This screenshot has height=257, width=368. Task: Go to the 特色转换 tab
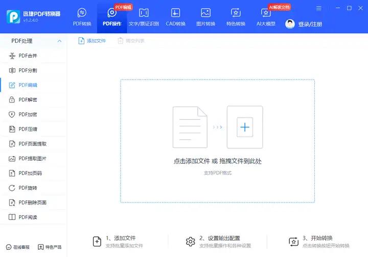[x=236, y=17]
